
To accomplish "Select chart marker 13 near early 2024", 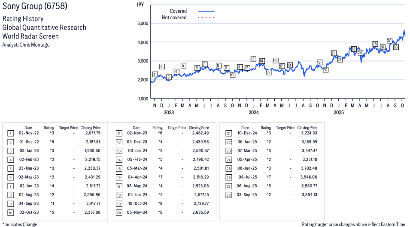I will click(x=253, y=59).
